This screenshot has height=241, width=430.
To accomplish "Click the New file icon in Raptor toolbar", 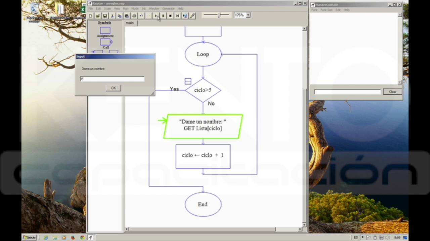I will [x=91, y=16].
